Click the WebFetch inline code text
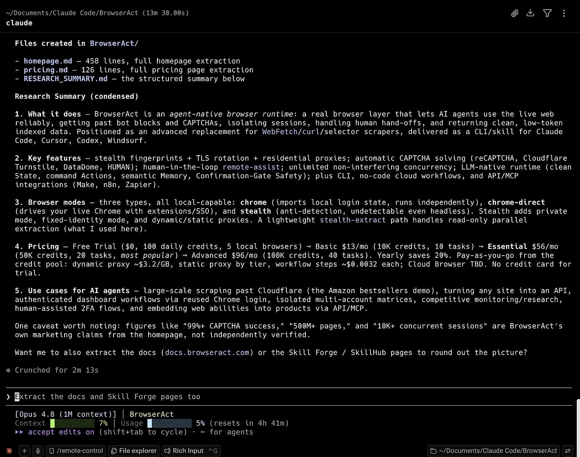Viewport: 580px width, 457px height. 280,131
